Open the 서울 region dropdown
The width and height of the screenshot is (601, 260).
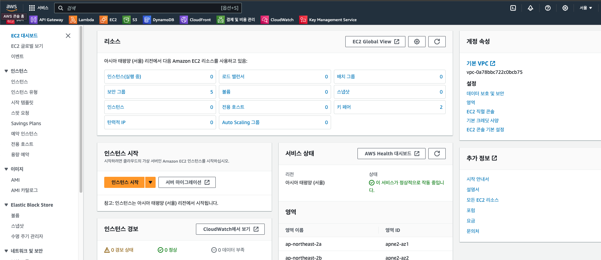coord(586,8)
